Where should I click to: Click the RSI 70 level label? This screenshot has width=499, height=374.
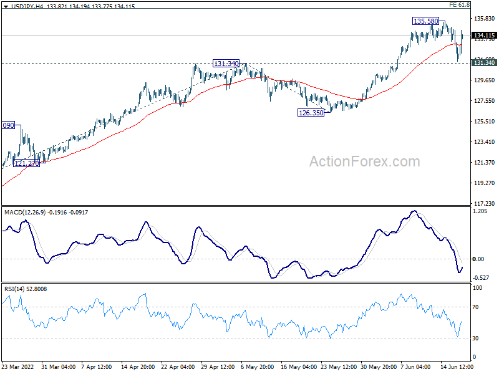pyautogui.click(x=475, y=307)
